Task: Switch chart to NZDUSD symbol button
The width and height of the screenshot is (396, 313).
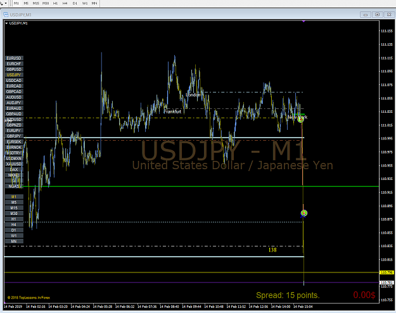Action: pyautogui.click(x=14, y=119)
